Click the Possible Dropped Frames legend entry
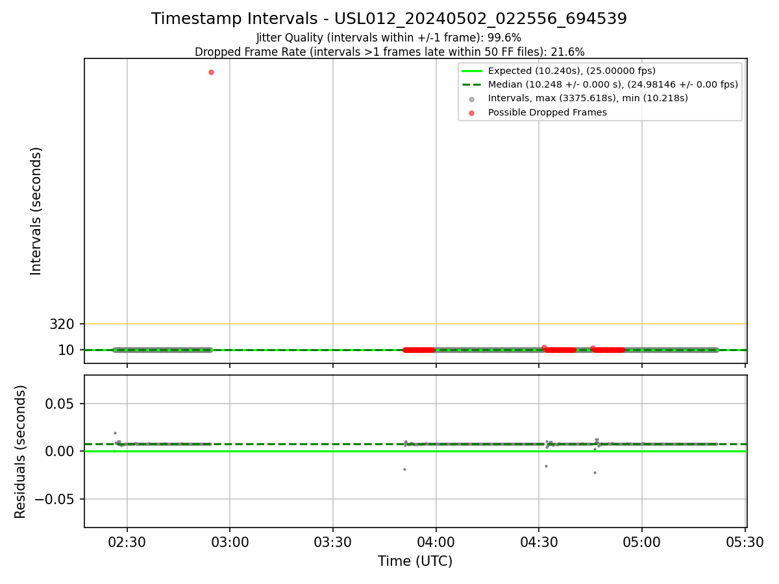The width and height of the screenshot is (779, 584). [x=538, y=112]
